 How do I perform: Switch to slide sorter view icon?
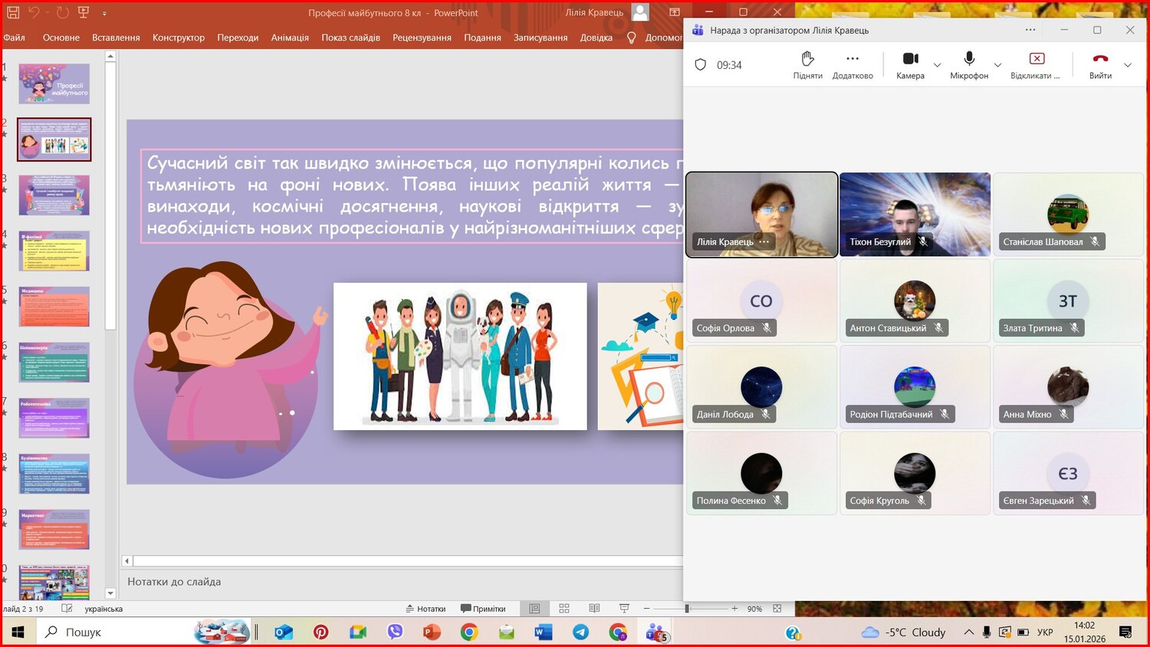564,609
